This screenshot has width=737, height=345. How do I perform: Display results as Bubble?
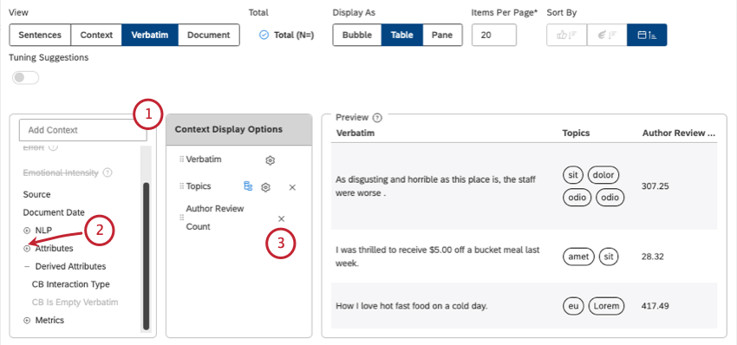[356, 35]
